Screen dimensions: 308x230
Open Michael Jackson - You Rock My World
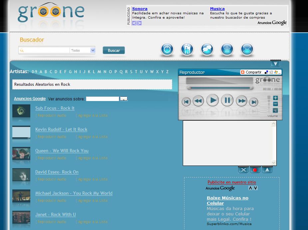[x=74, y=193]
